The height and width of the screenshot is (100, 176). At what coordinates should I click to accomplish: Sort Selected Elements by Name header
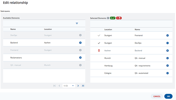137,30
